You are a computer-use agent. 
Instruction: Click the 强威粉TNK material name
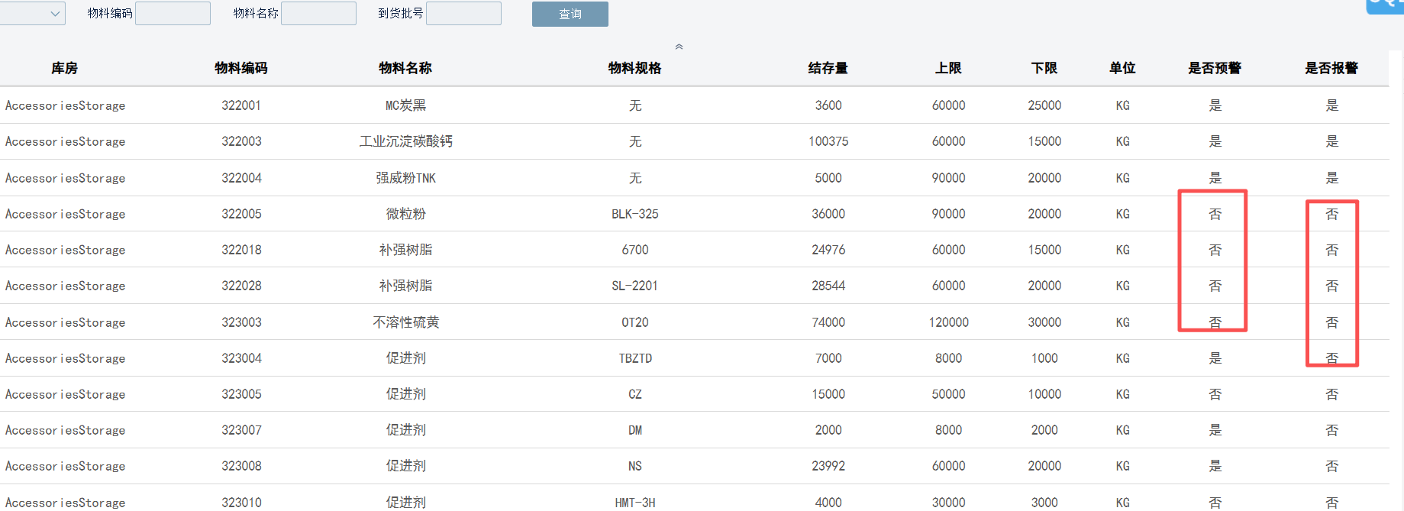(405, 178)
